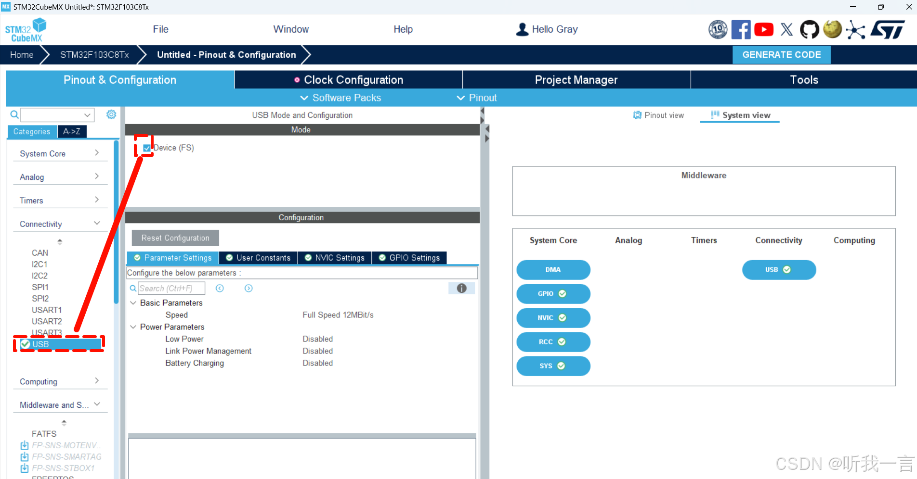Click the DMA system view button
Viewport: 917px width, 479px height.
click(553, 270)
